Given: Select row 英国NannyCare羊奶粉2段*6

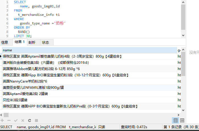Looking at the screenshot, I should click(x=89, y=81).
